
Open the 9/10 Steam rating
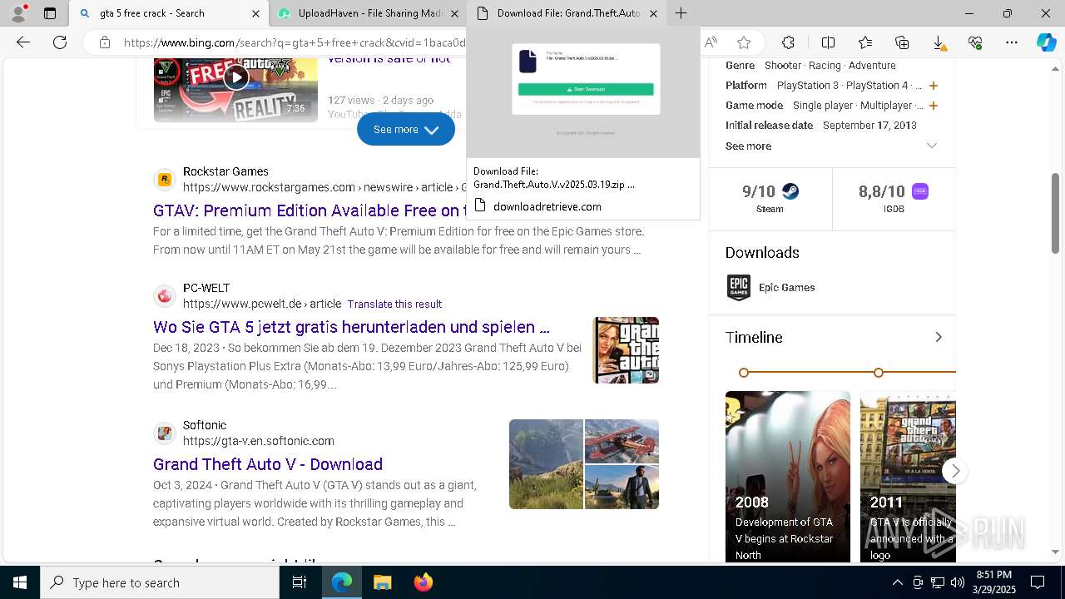tap(770, 198)
